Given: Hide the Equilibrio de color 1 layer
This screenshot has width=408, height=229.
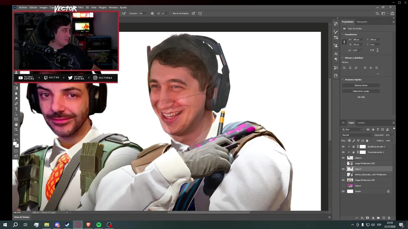Looking at the screenshot, I should click(x=343, y=147).
